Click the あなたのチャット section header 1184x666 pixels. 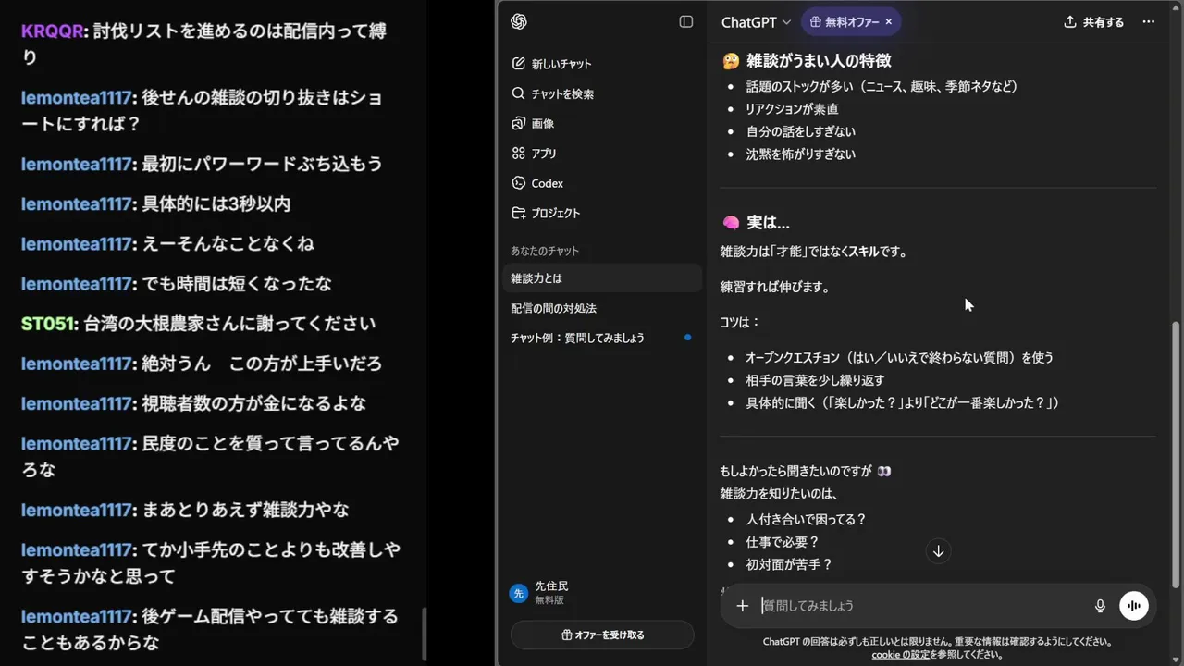pos(545,251)
